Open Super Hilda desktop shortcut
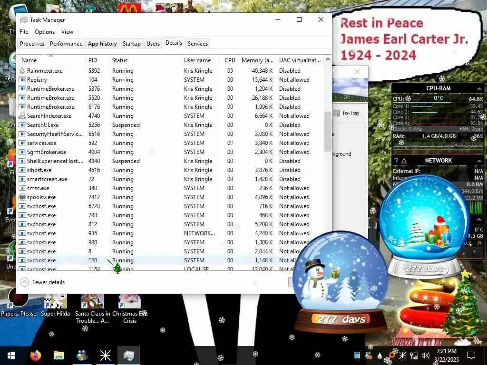This screenshot has height=365, width=487. coord(55,306)
